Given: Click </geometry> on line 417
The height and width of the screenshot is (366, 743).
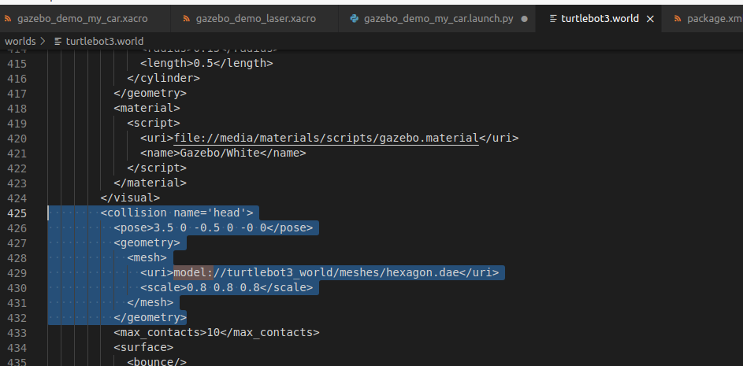Looking at the screenshot, I should (150, 94).
